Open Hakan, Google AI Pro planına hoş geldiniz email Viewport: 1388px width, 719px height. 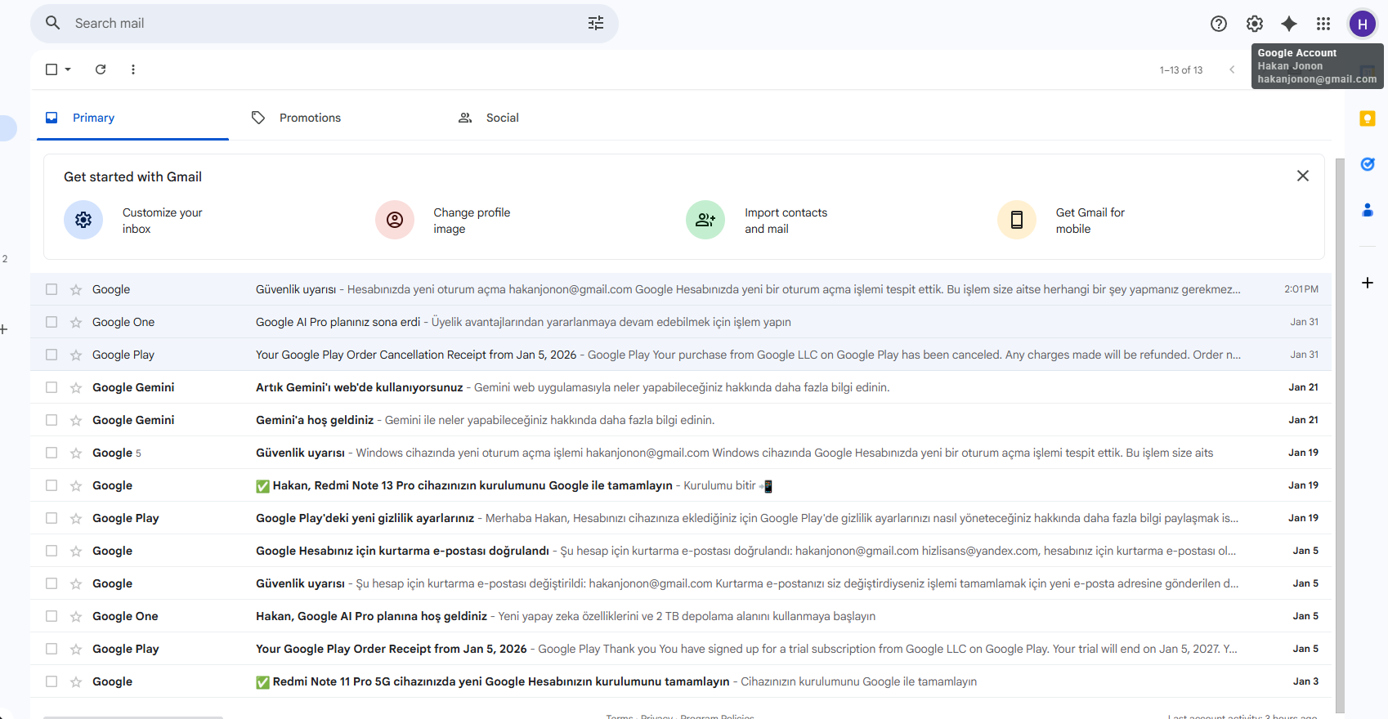681,616
